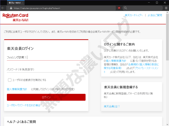Click 楽天会員に新規登録する heading

point(121,87)
